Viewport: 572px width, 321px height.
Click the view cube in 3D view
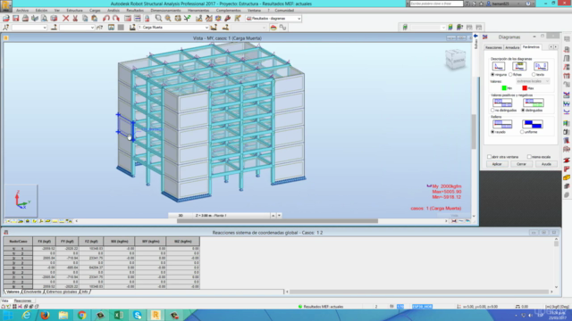[x=456, y=60]
